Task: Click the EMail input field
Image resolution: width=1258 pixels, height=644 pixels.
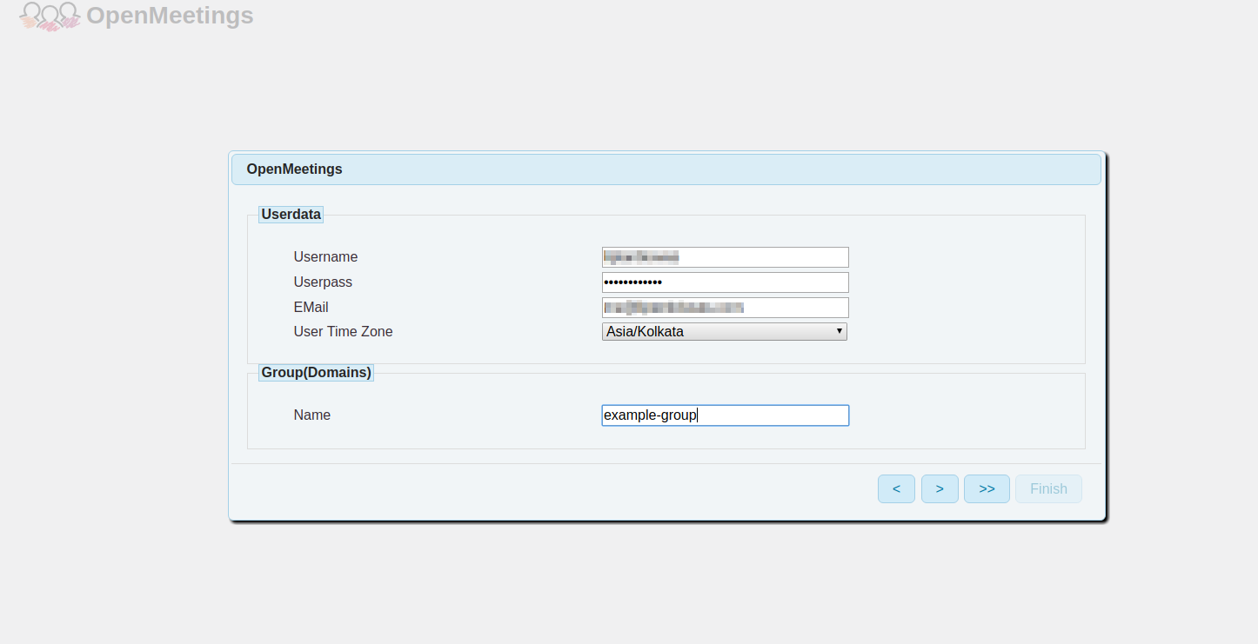Action: coord(725,308)
